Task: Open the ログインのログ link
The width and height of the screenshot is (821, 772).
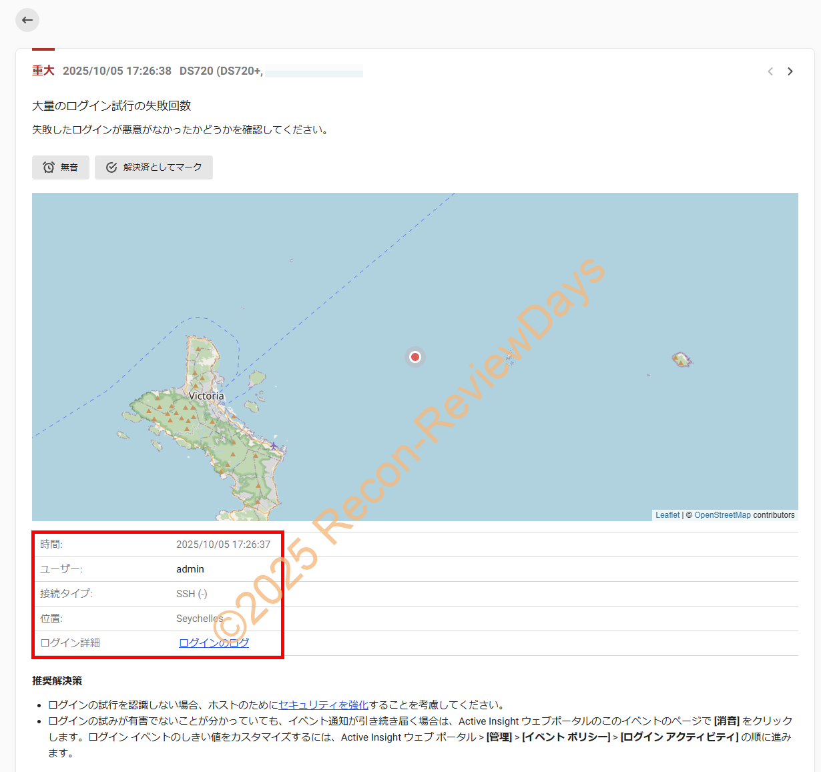Action: pyautogui.click(x=214, y=643)
